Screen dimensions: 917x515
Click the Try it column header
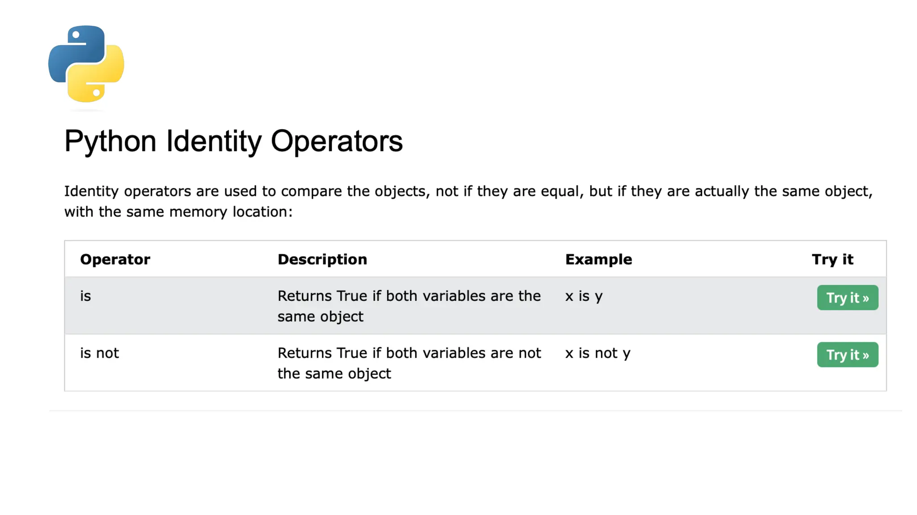pos(832,259)
